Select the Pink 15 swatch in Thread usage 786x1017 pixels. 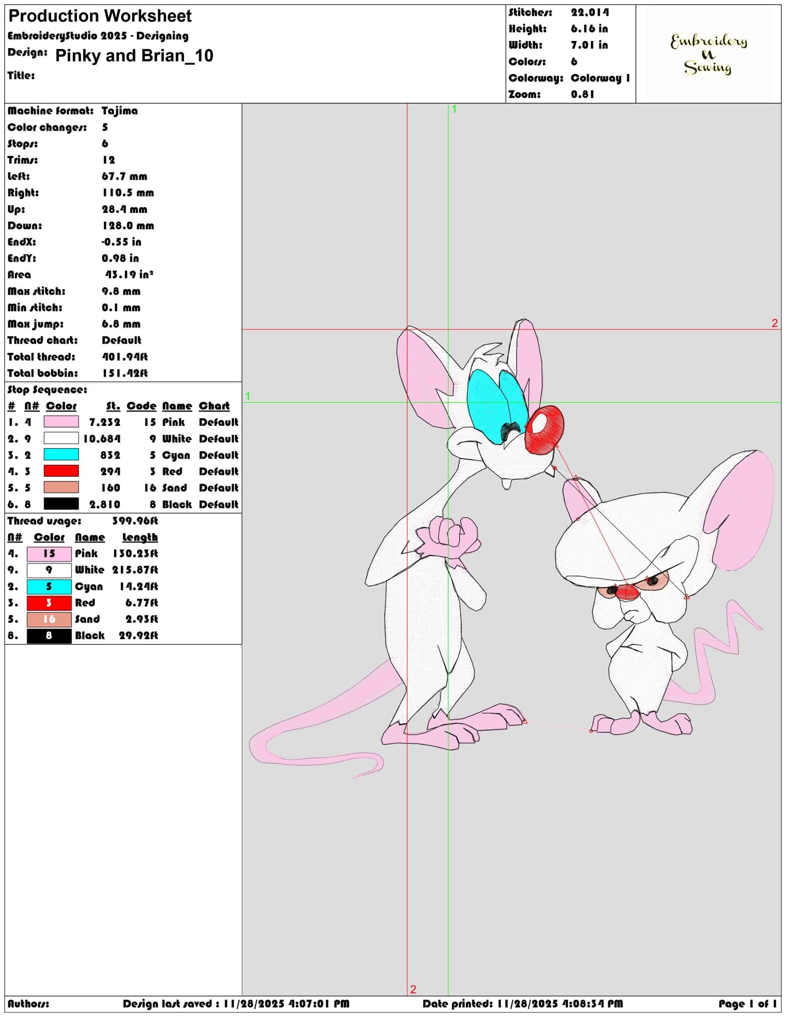[49, 554]
